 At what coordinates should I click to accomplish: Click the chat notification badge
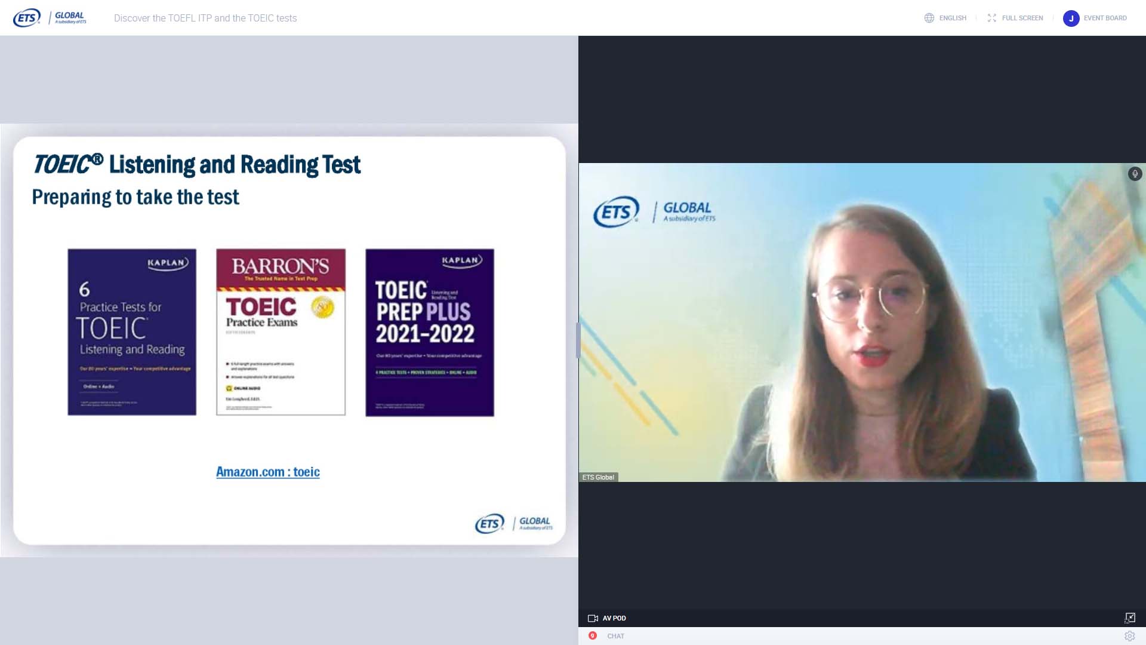point(592,635)
